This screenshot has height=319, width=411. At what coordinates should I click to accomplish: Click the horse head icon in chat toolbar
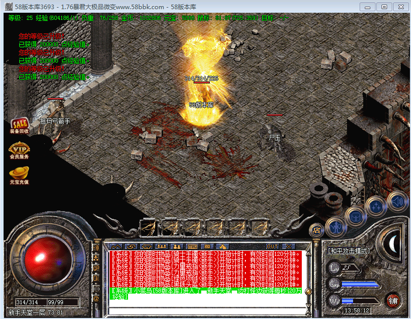tap(223, 247)
